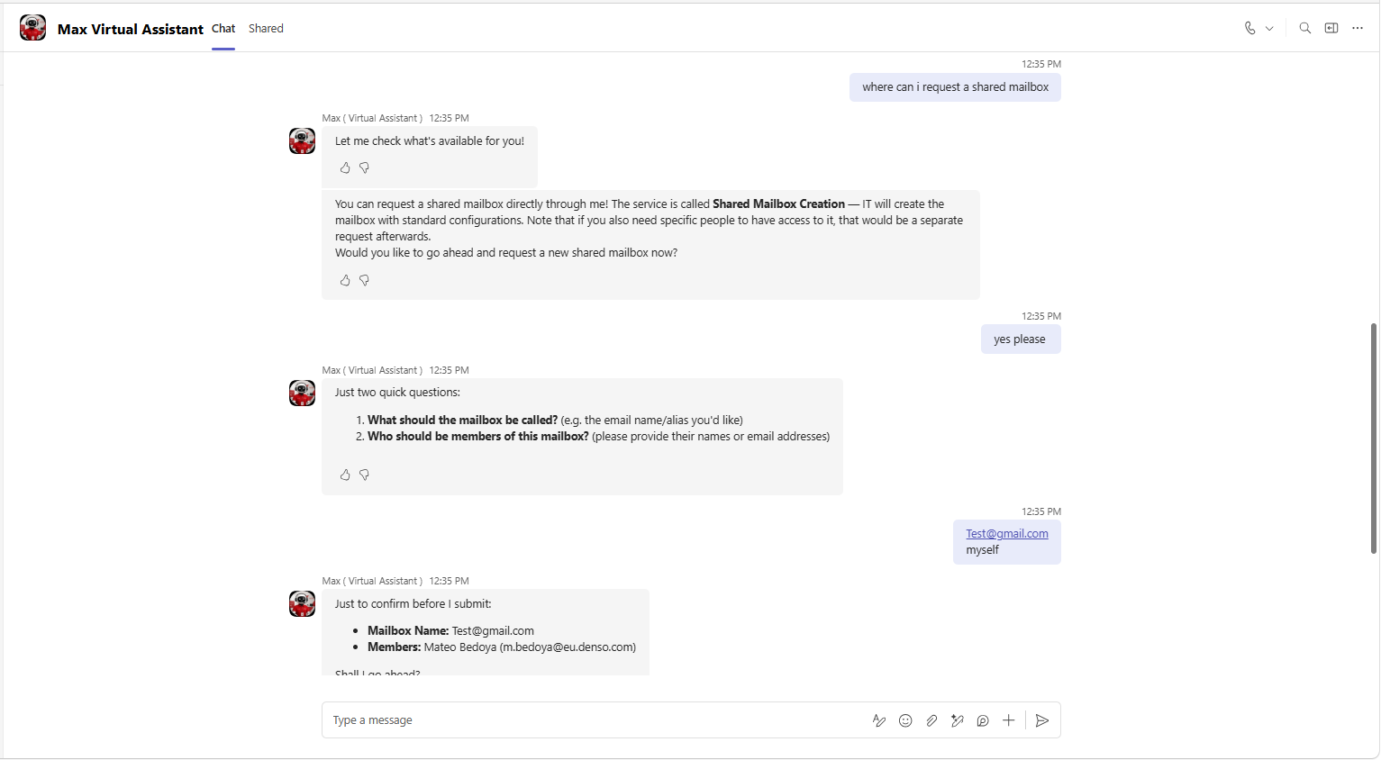Viewport: 1381px width, 760px height.
Task: Thumbs up the Shared Mailbox Creation message
Action: 345,280
